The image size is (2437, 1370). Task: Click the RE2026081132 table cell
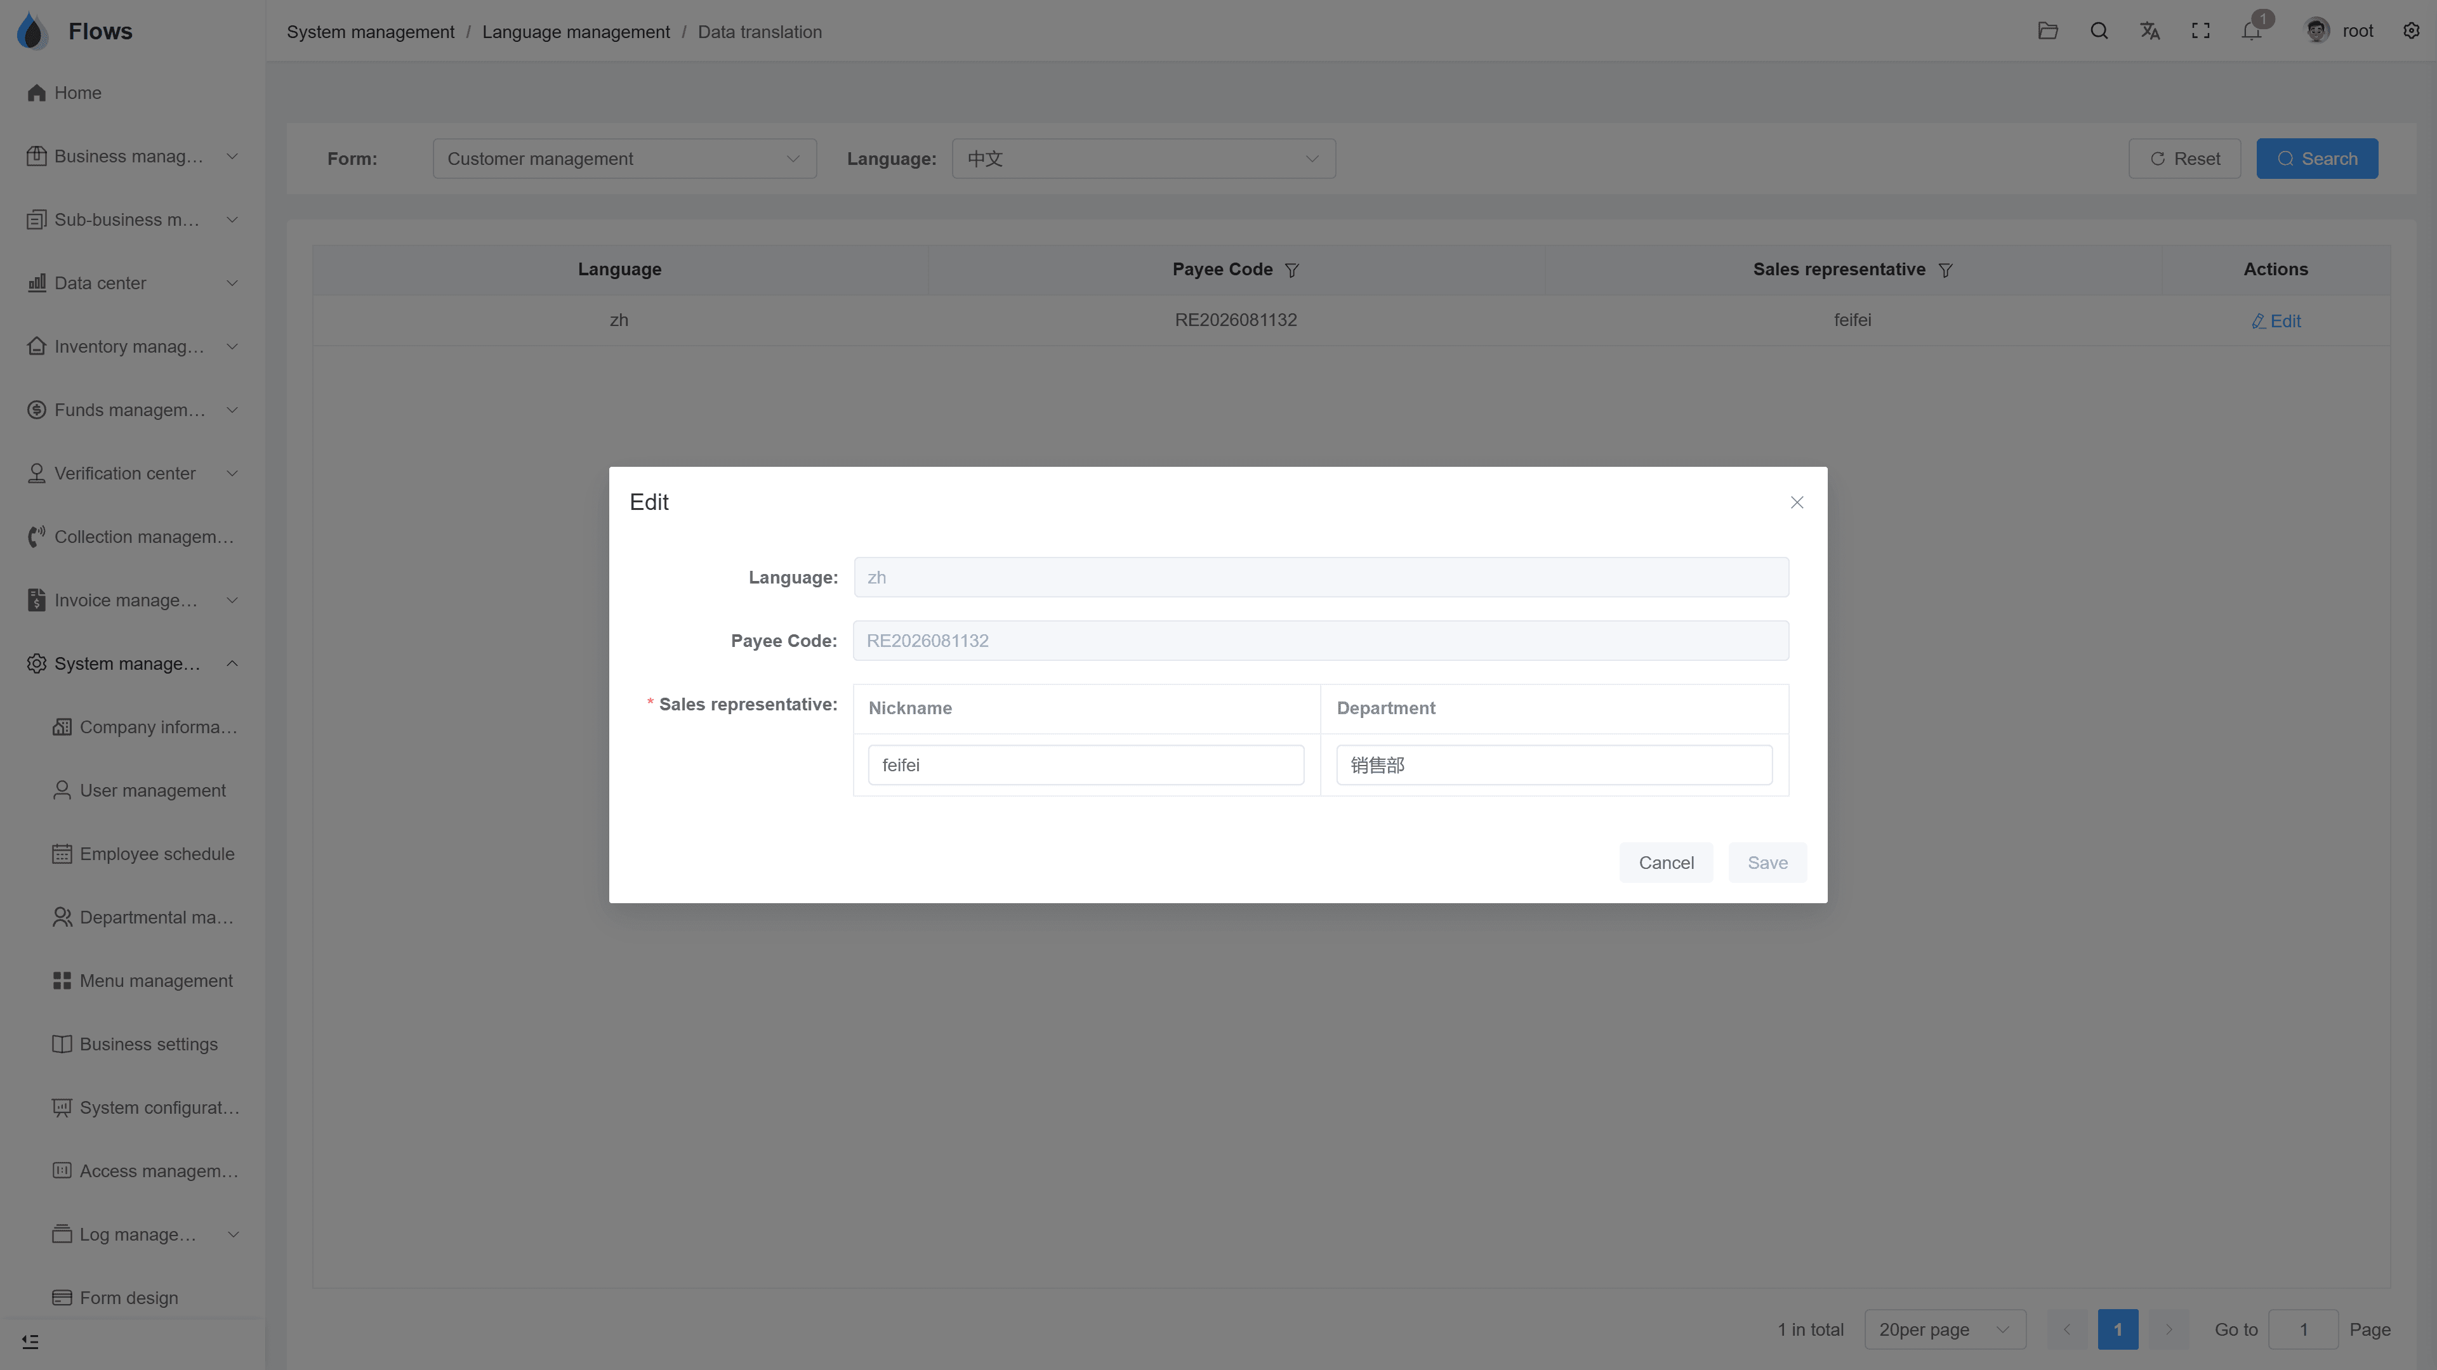[x=1236, y=320]
